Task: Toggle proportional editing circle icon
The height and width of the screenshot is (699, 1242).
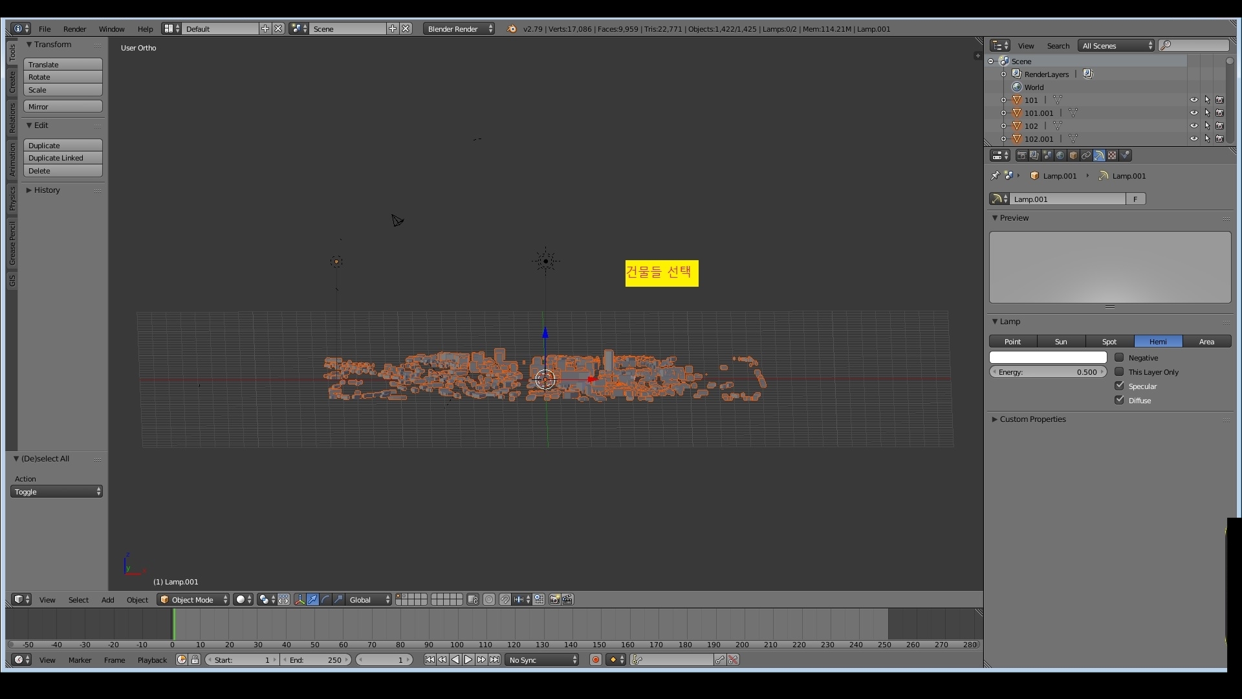Action: pyautogui.click(x=489, y=600)
